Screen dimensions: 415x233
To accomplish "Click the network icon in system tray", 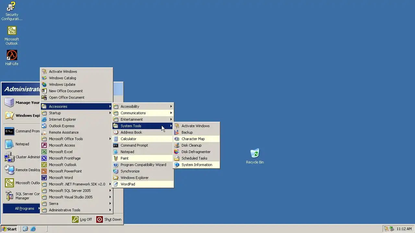I will [392, 229].
